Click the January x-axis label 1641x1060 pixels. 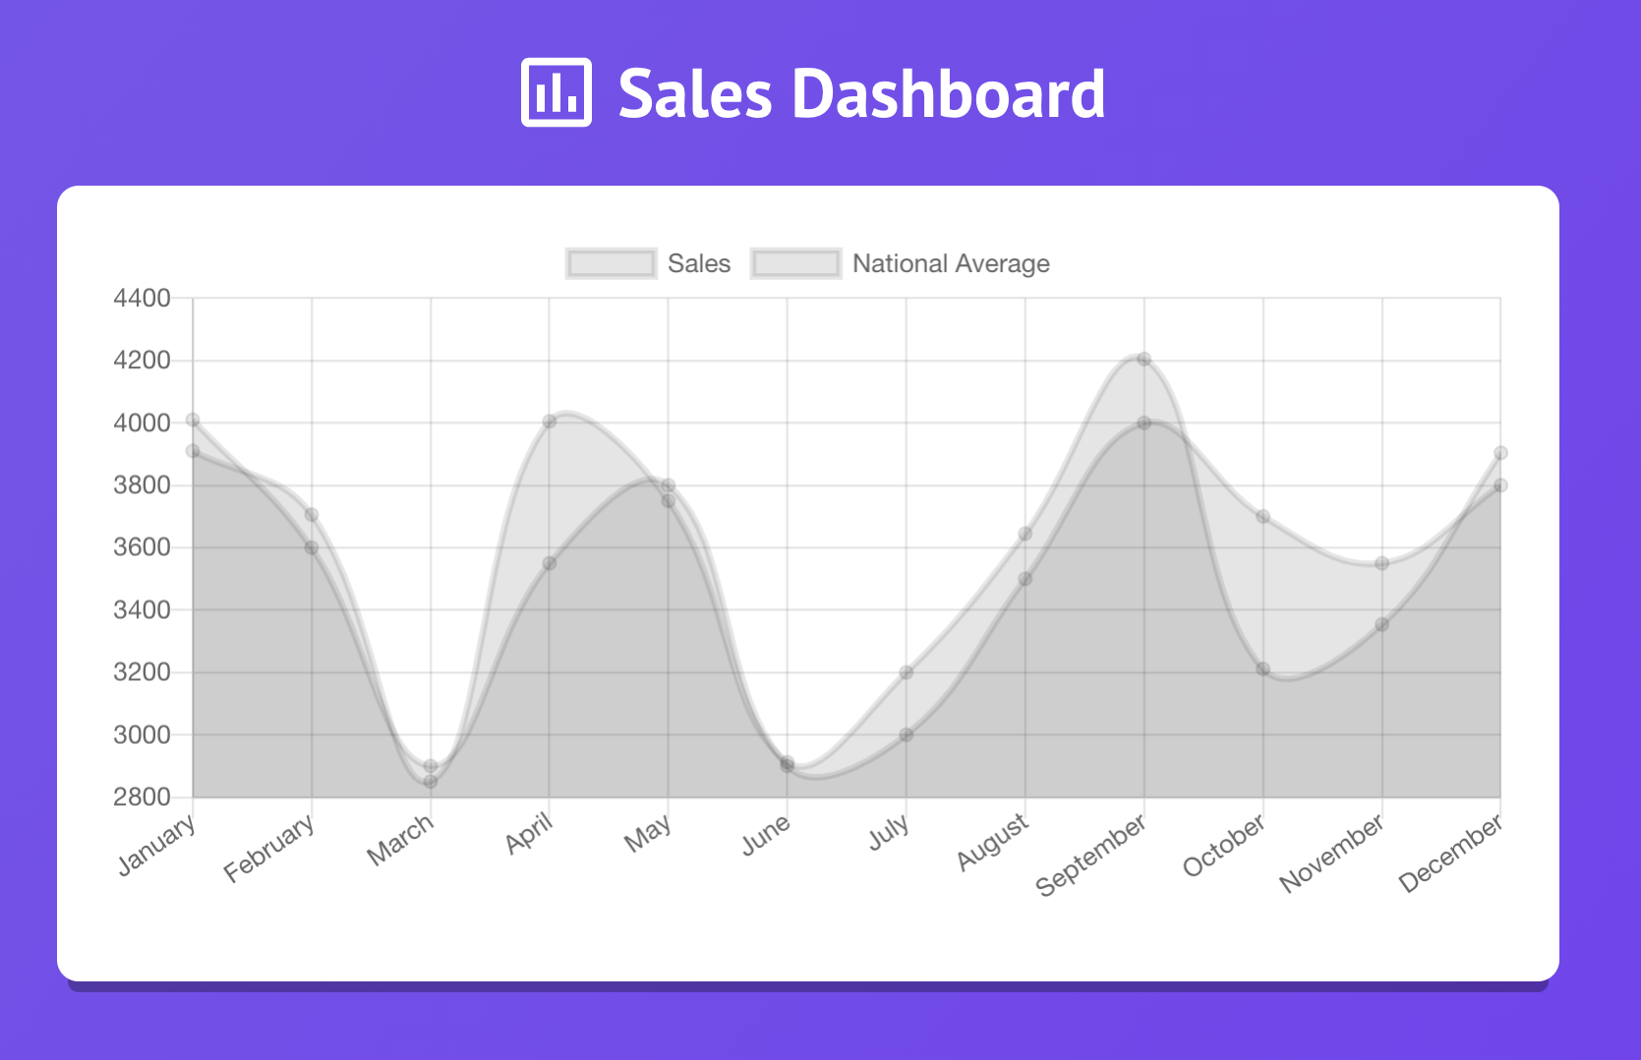pos(157,845)
